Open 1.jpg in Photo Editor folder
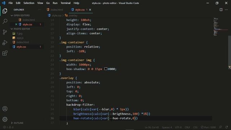231x130 pixels. point(19,34)
